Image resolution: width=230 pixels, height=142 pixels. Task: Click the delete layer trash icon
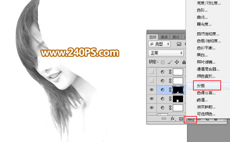coord(216,119)
